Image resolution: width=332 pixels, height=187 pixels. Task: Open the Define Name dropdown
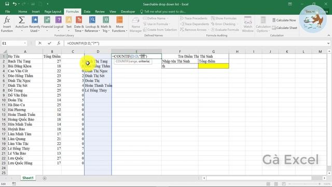pyautogui.click(x=156, y=19)
